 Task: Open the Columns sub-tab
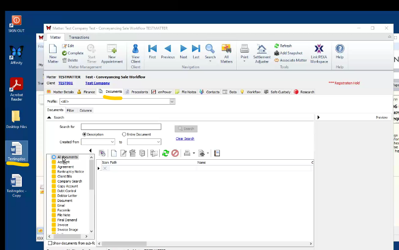[85, 111]
